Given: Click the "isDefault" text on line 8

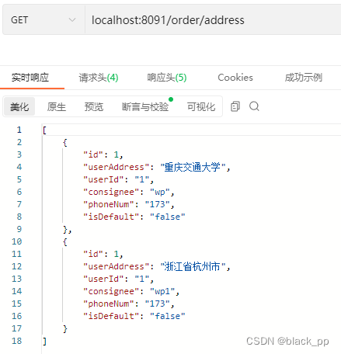Looking at the screenshot, I should click(x=111, y=217).
